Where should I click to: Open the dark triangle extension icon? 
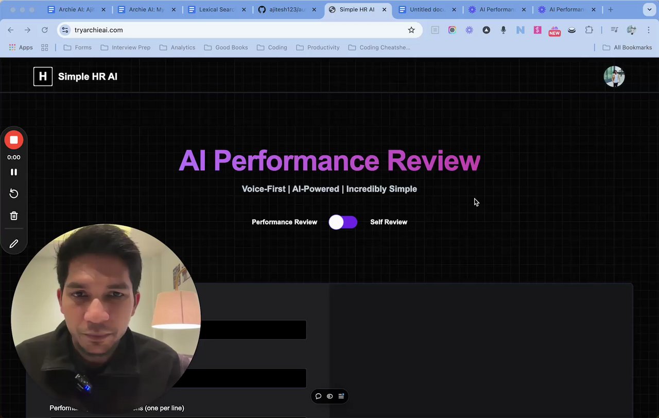click(486, 30)
